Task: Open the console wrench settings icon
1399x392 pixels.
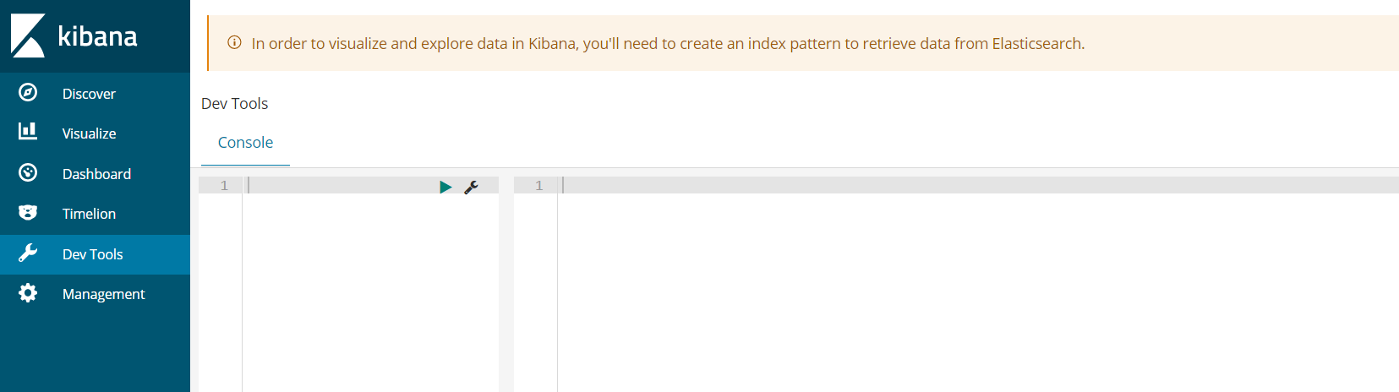Action: 472,187
